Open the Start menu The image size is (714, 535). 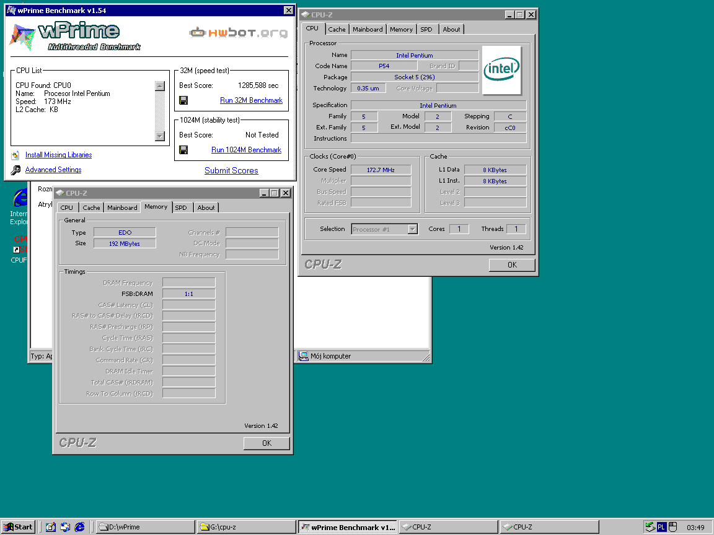pyautogui.click(x=18, y=527)
